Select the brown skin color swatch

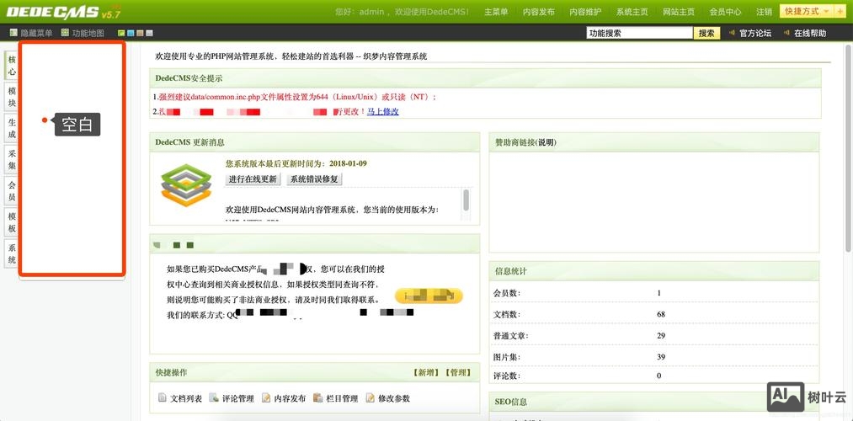click(x=140, y=33)
